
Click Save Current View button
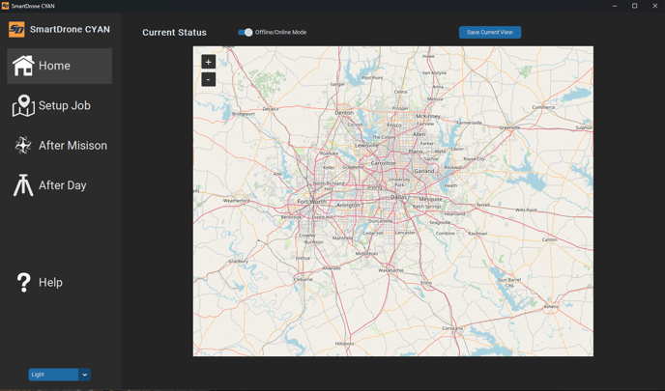coord(490,32)
